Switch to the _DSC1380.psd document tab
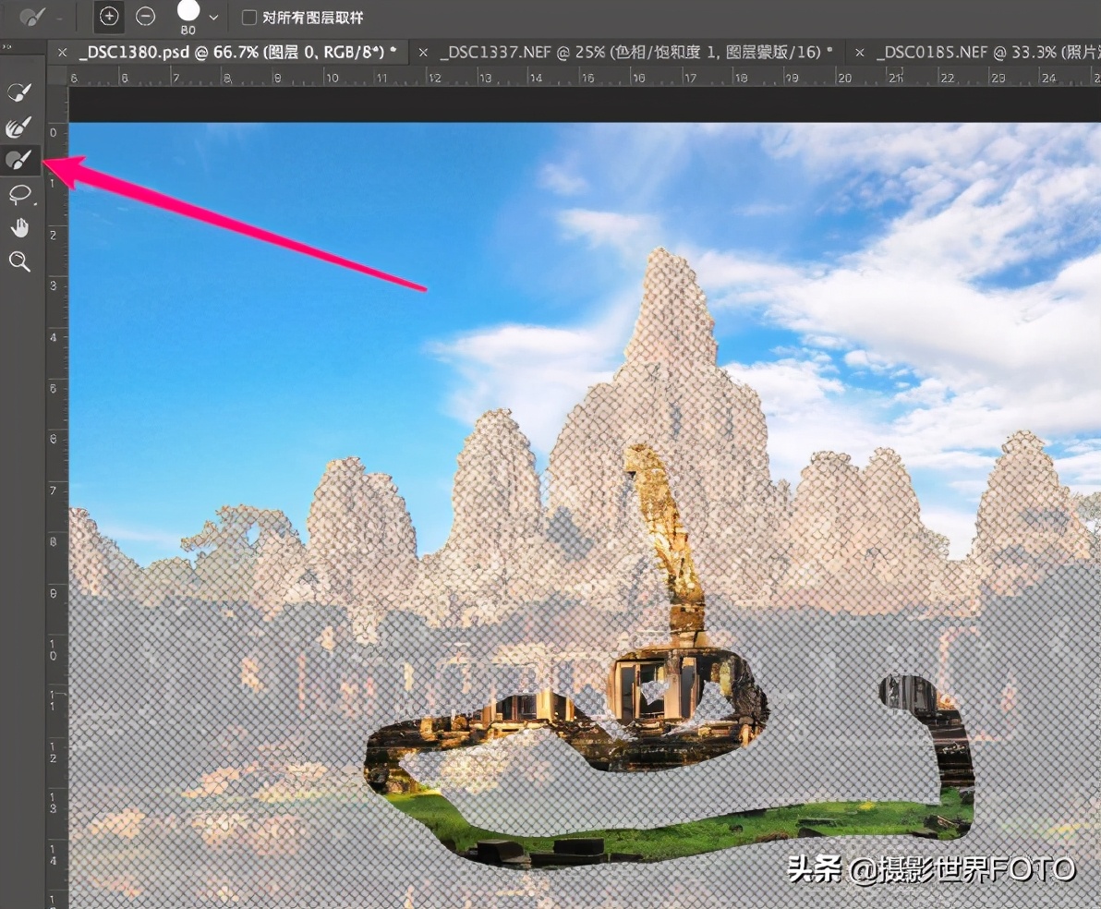This screenshot has height=909, width=1101. tap(238, 52)
